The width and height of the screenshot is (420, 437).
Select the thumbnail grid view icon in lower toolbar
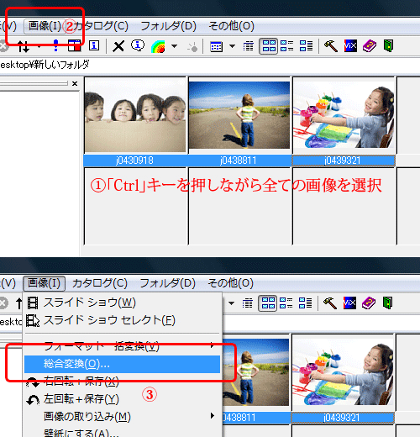(x=268, y=303)
